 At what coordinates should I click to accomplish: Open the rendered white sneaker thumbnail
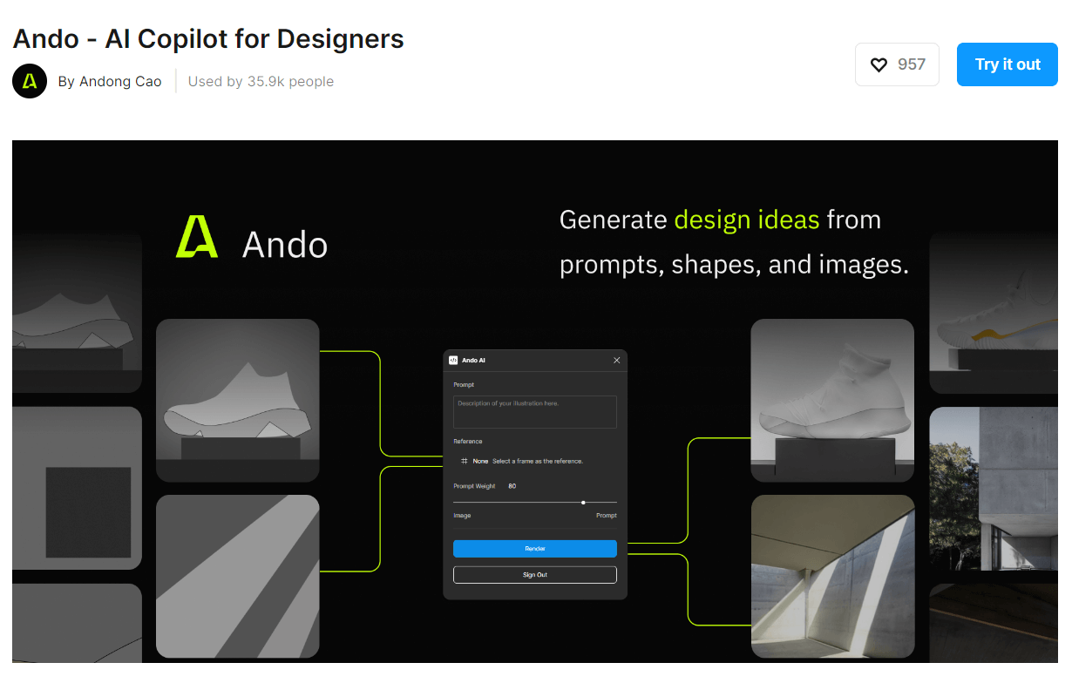click(831, 400)
